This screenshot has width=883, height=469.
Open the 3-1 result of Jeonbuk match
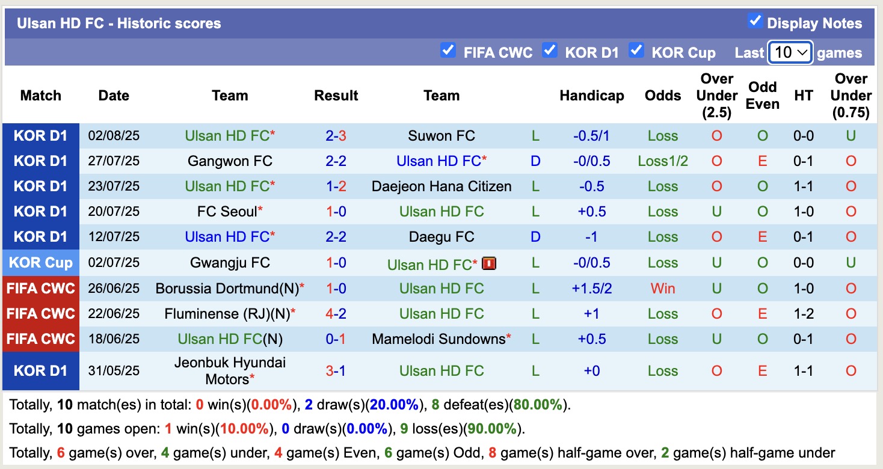pyautogui.click(x=336, y=371)
